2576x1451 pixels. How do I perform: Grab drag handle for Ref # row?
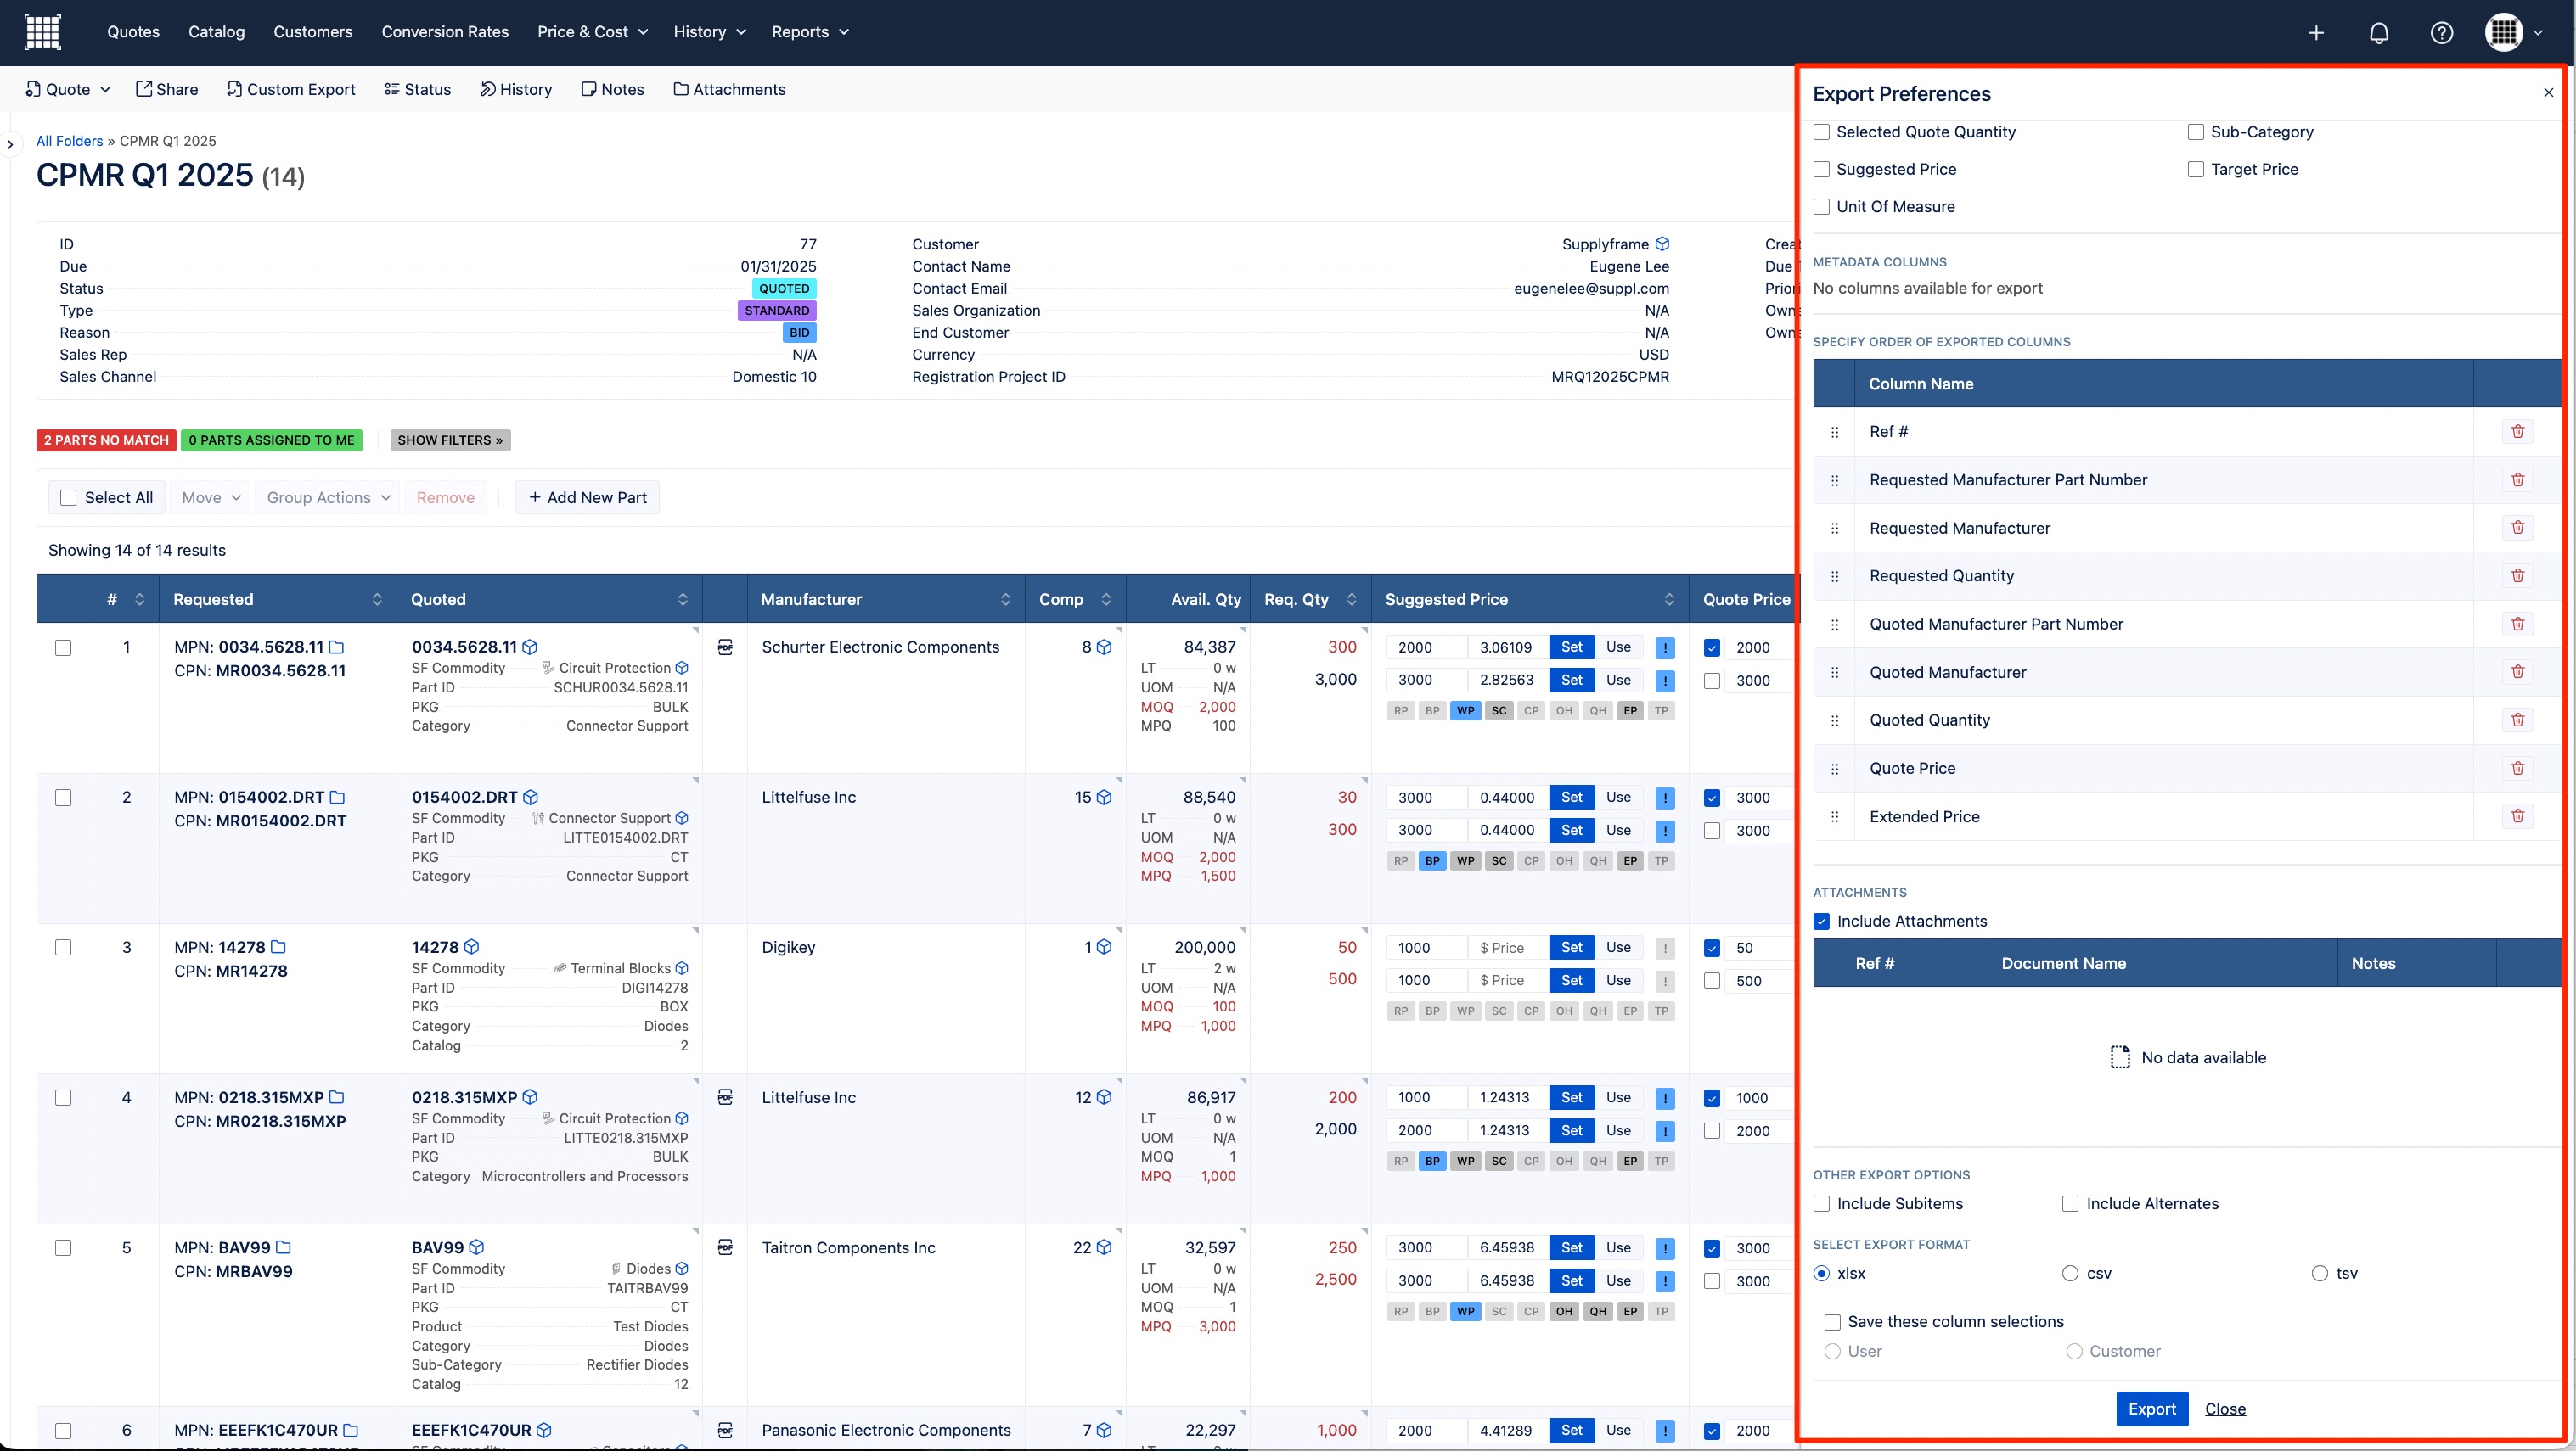1834,432
